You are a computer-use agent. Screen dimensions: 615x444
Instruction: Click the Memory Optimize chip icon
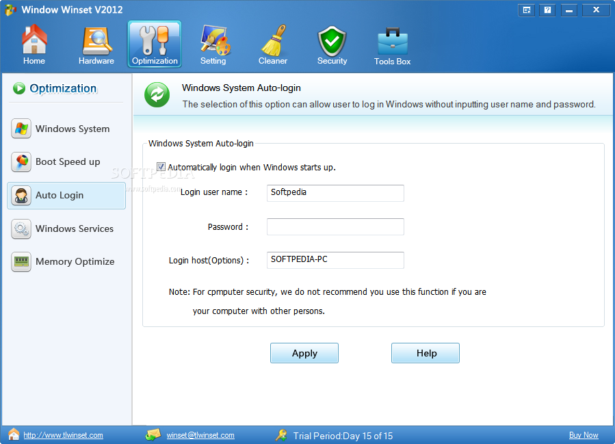pyautogui.click(x=21, y=261)
